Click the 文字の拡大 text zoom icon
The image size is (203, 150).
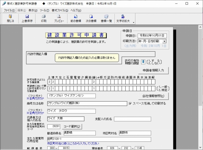tap(123, 18)
